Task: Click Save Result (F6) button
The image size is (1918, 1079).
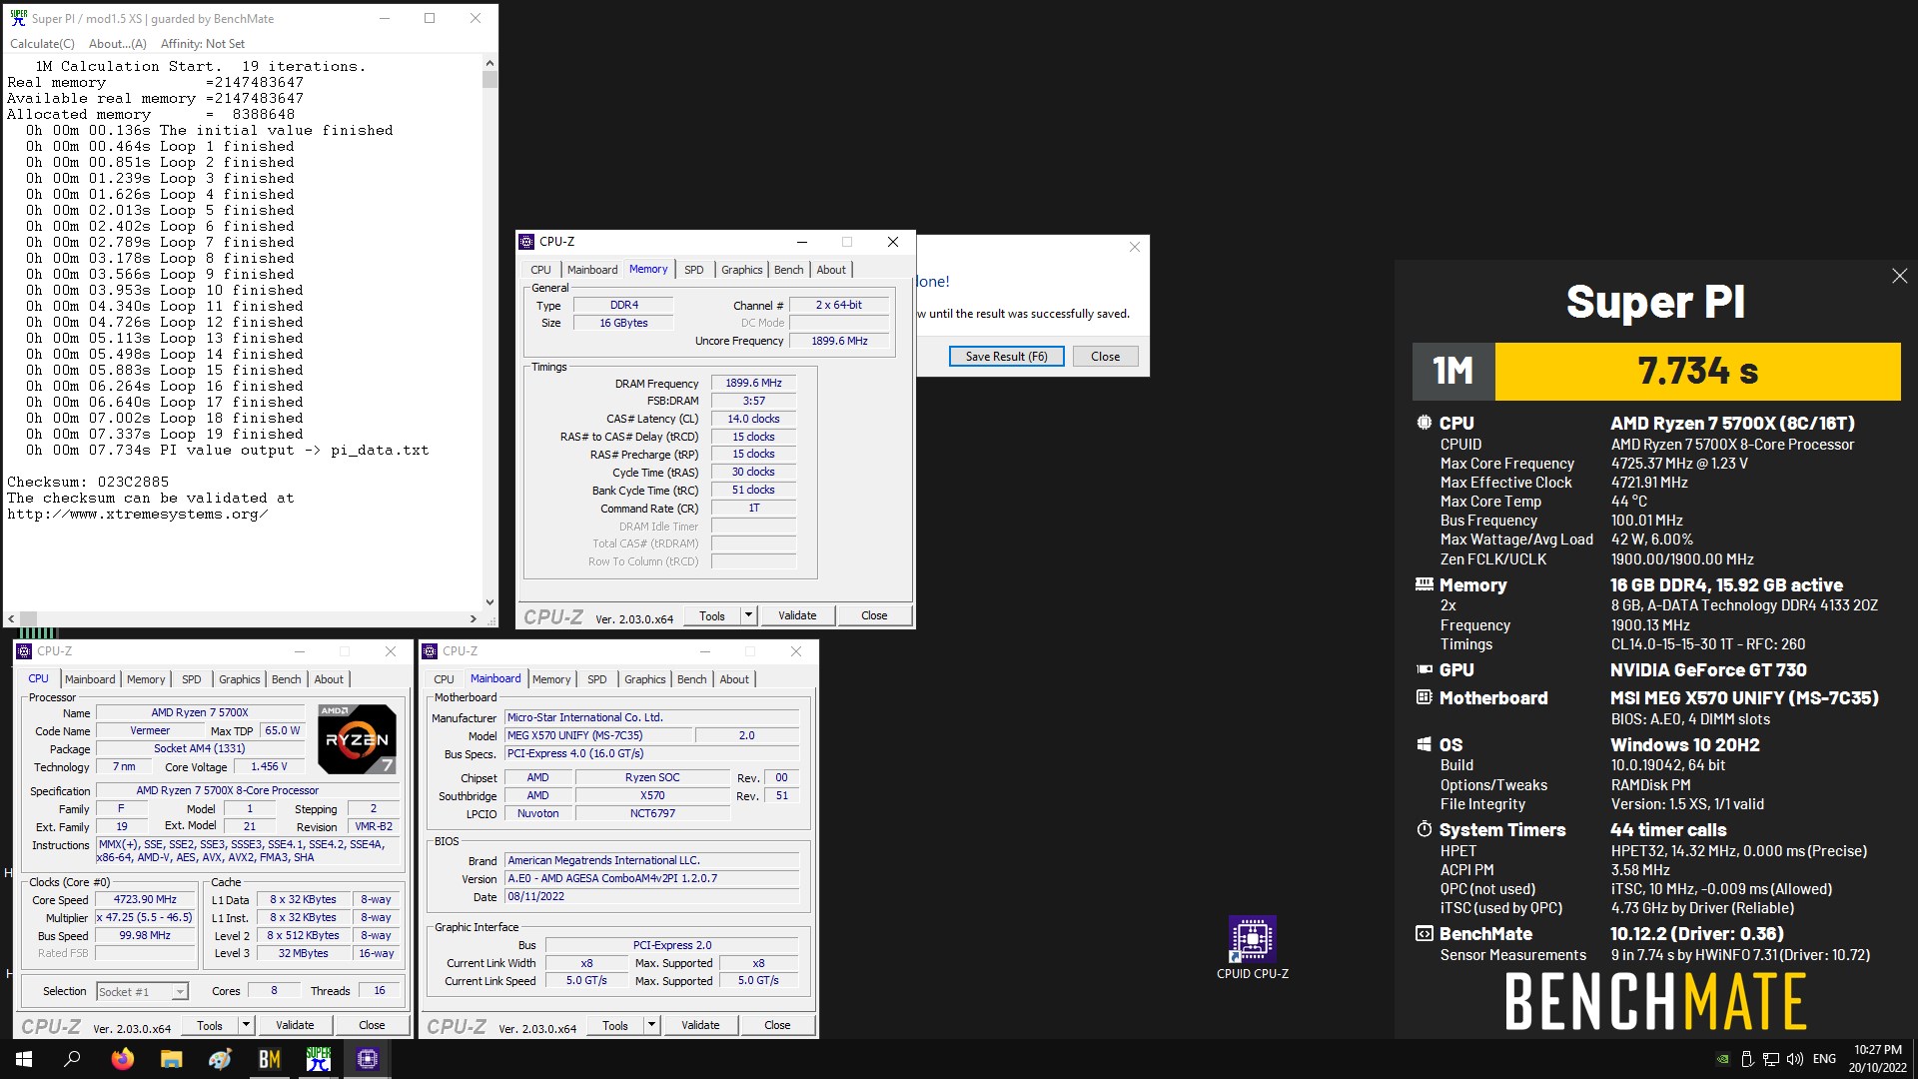Action: pos(1006,357)
